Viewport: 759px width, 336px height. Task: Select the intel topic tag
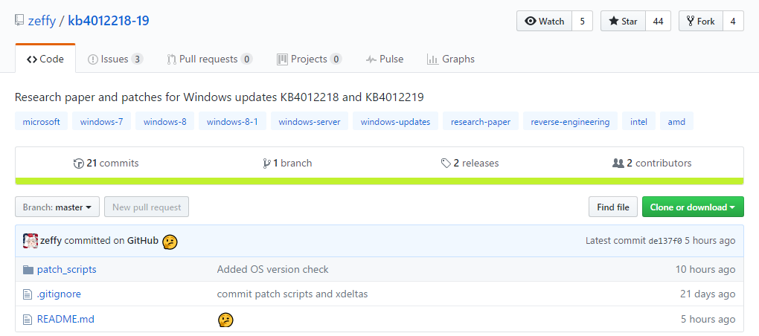coord(639,121)
